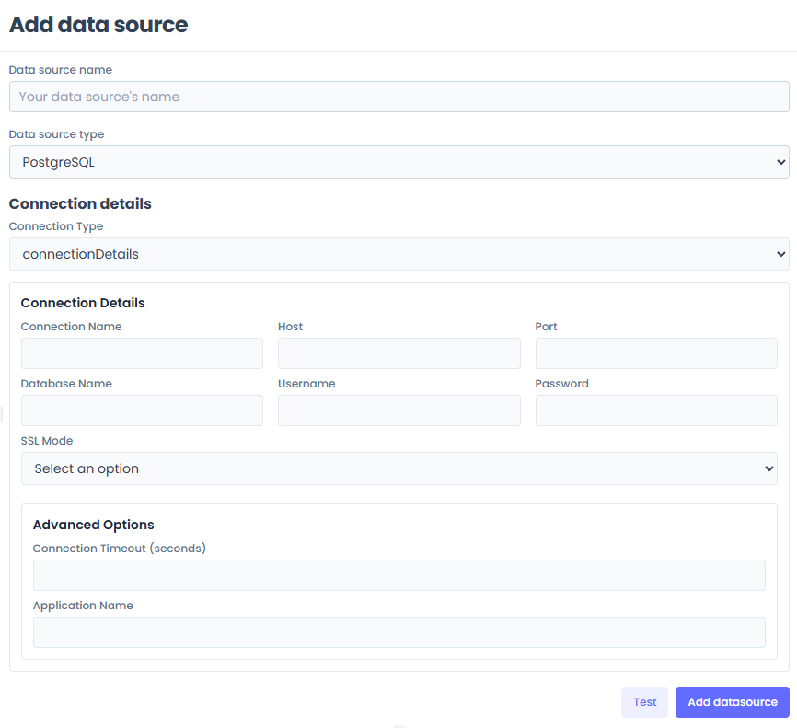Image resolution: width=797 pixels, height=728 pixels.
Task: Click the Connection Type dropdown chevron
Action: [x=780, y=254]
